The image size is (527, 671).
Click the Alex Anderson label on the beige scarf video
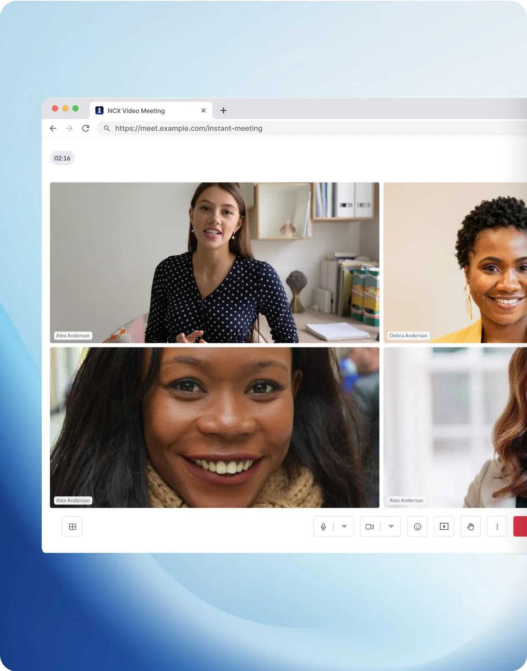pyautogui.click(x=73, y=501)
